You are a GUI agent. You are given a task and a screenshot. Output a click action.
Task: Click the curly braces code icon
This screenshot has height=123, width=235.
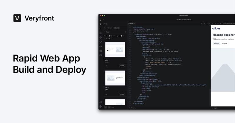100,46
